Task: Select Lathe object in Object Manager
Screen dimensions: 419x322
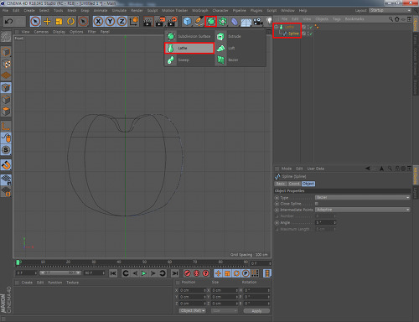Action: (289, 27)
